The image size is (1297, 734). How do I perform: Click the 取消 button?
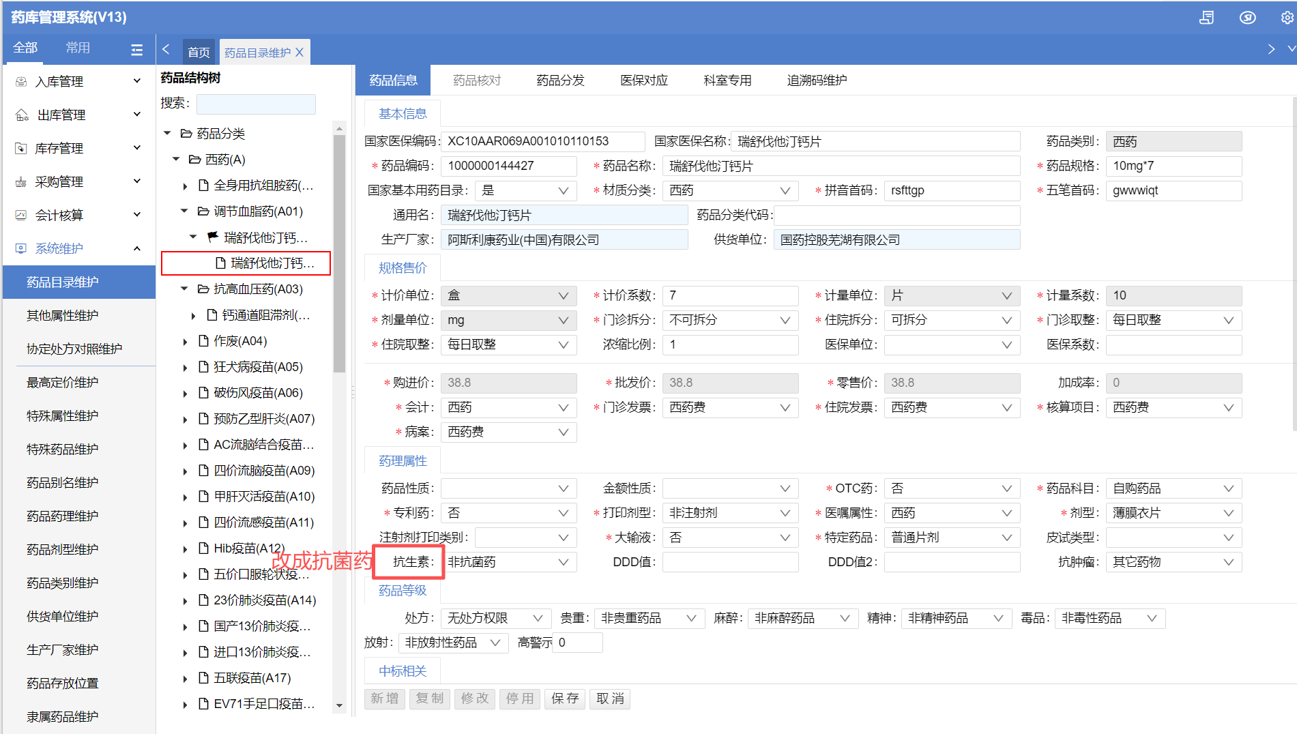610,699
